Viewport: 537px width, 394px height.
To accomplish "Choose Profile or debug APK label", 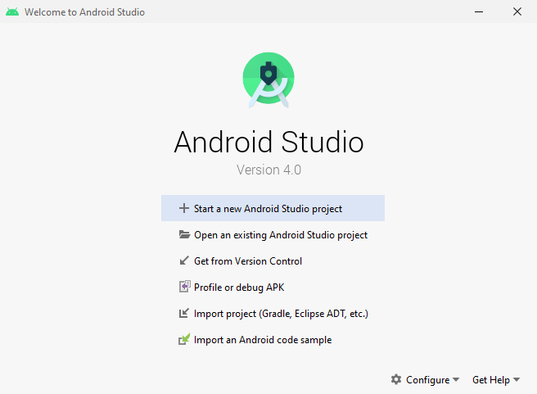I will coord(238,288).
